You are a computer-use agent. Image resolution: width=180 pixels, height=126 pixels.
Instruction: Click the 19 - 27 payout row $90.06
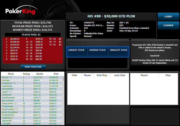pos(34,50)
